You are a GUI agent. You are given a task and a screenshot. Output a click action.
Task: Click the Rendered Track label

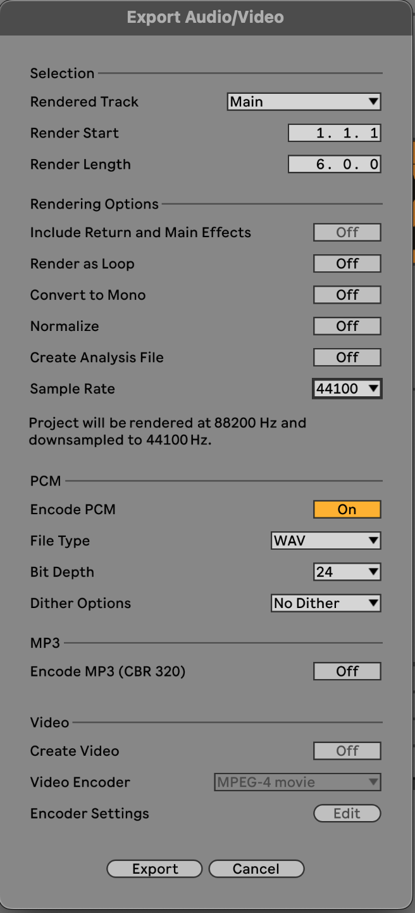(x=84, y=102)
